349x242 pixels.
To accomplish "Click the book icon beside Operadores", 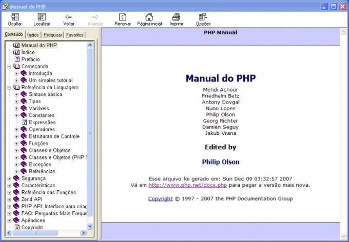I will [x=24, y=129].
